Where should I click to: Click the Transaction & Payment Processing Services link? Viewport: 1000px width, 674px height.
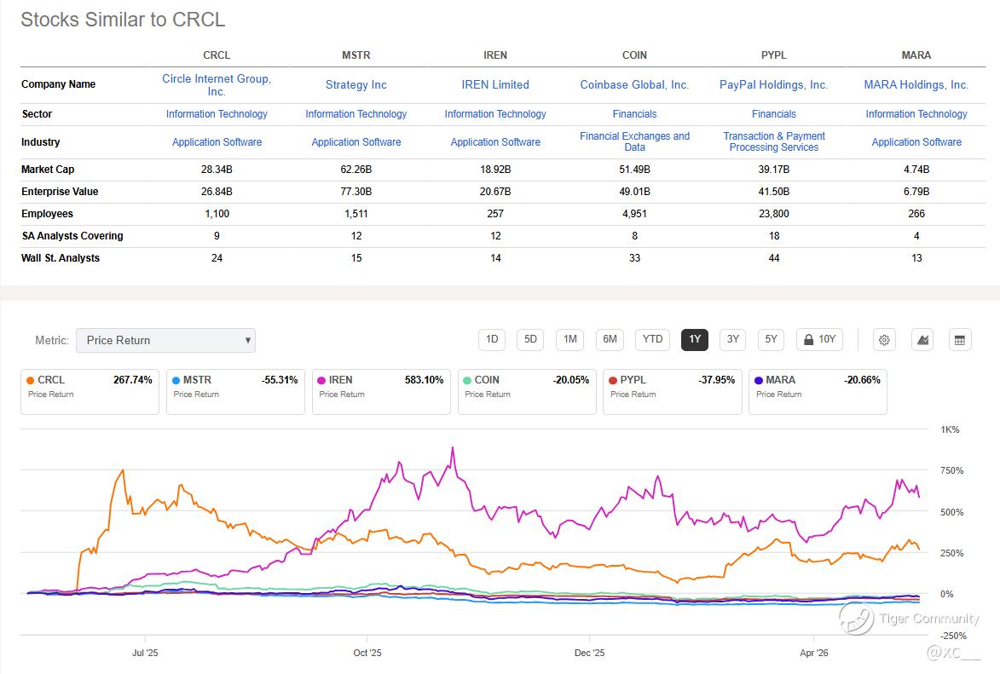(x=773, y=141)
